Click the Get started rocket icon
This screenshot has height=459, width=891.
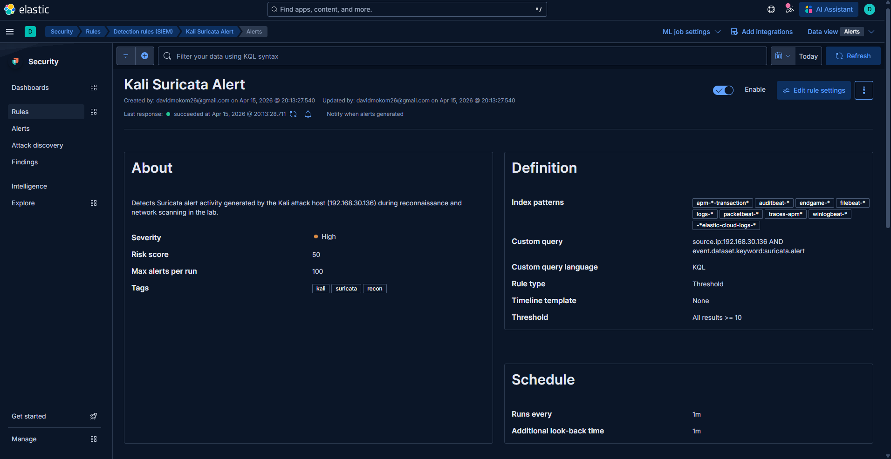pyautogui.click(x=94, y=416)
